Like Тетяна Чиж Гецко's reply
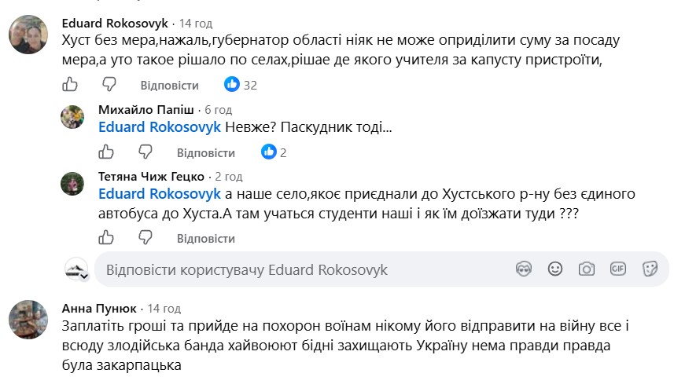Image resolution: width=674 pixels, height=377 pixels. pyautogui.click(x=106, y=237)
